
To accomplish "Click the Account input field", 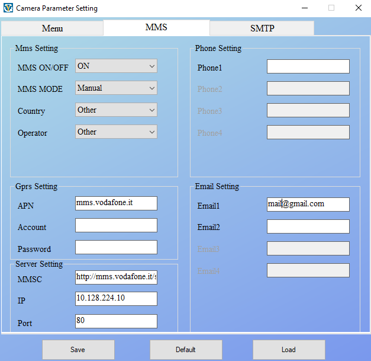I will (x=116, y=225).
